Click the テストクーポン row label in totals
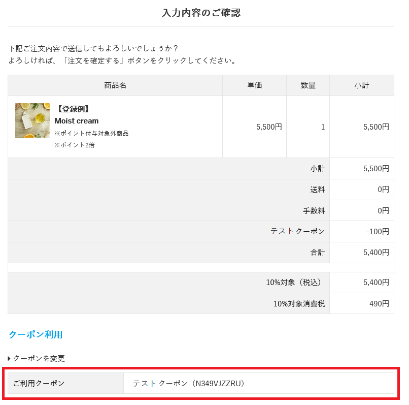This screenshot has width=409, height=405. pyautogui.click(x=297, y=231)
